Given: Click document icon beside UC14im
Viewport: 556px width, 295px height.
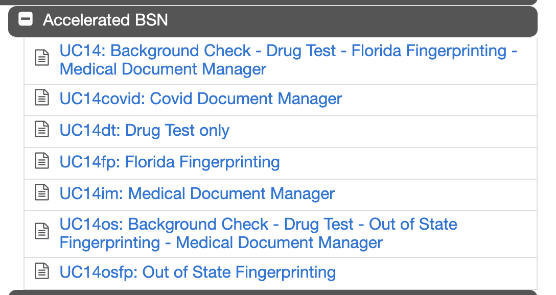Looking at the screenshot, I should point(42,192).
